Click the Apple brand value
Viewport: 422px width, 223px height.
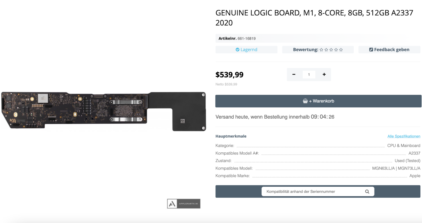[415, 176]
